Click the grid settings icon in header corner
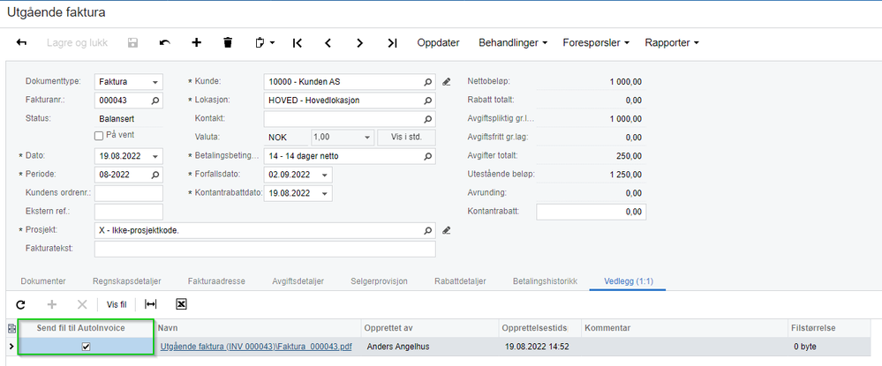 [11, 328]
